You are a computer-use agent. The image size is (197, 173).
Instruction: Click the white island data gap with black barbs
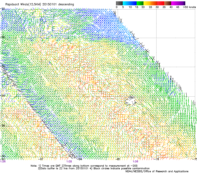coord(130,101)
